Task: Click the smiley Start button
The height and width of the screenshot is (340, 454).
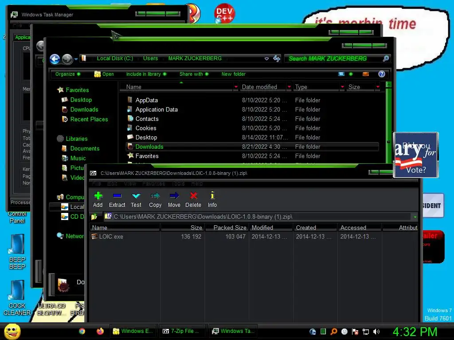Action: (12, 331)
